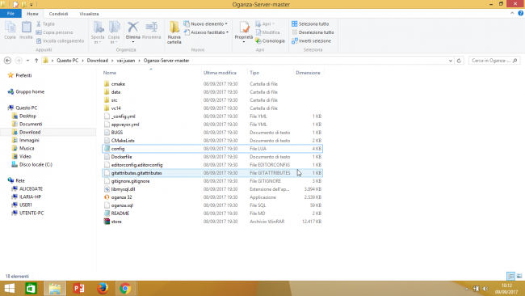525x296 pixels.
Task: Click Deseleziona tutto
Action: [313, 32]
